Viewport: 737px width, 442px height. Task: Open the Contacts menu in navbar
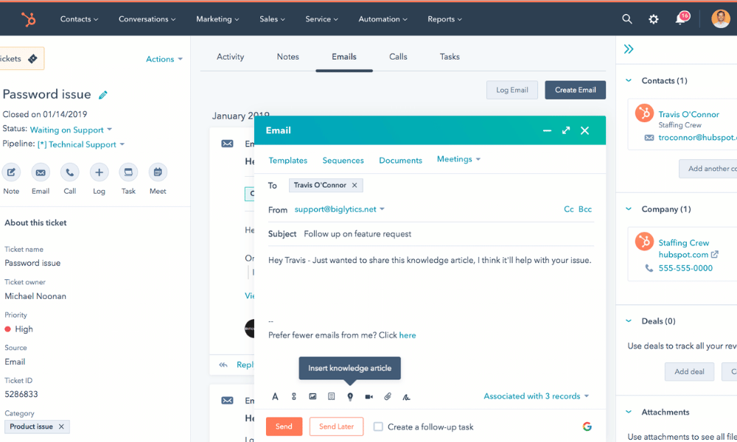point(79,19)
